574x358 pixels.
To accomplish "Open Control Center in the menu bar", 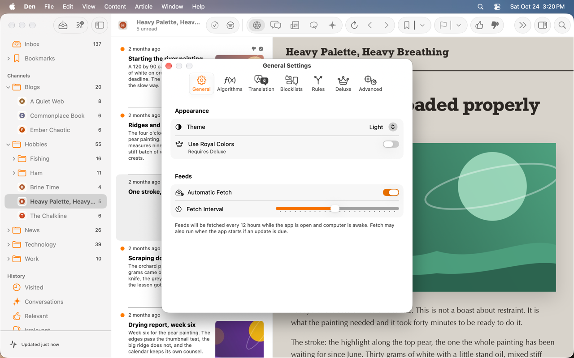I will click(497, 6).
